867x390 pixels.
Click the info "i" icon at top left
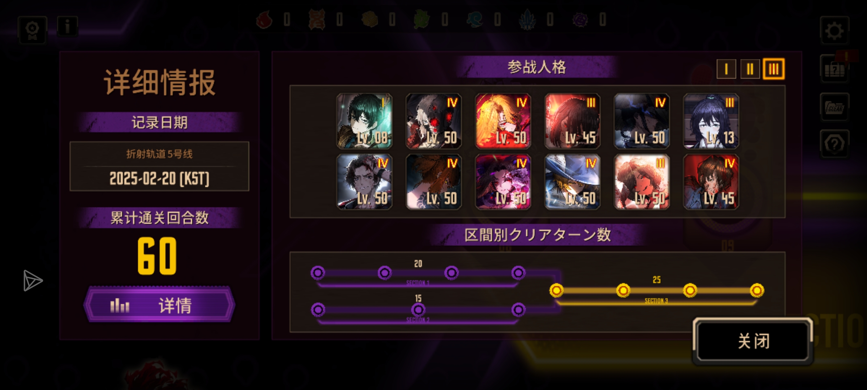(67, 26)
